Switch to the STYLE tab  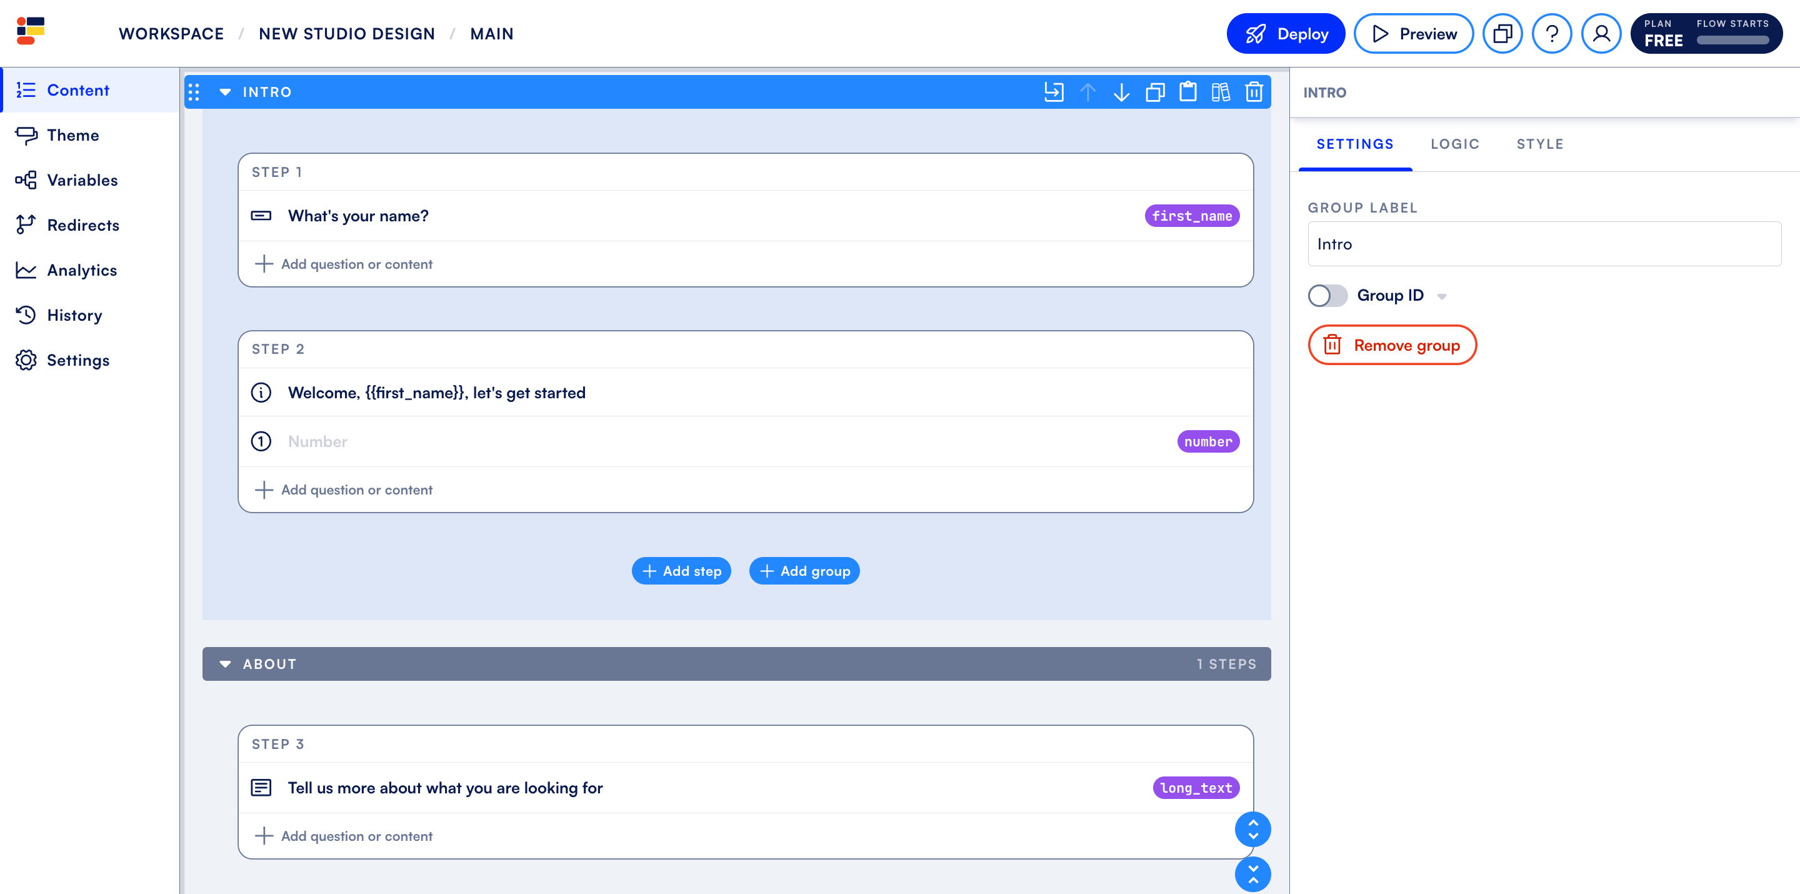click(x=1540, y=144)
